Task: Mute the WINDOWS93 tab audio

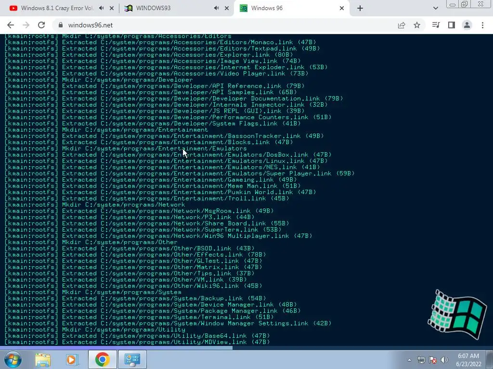Action: click(x=216, y=8)
